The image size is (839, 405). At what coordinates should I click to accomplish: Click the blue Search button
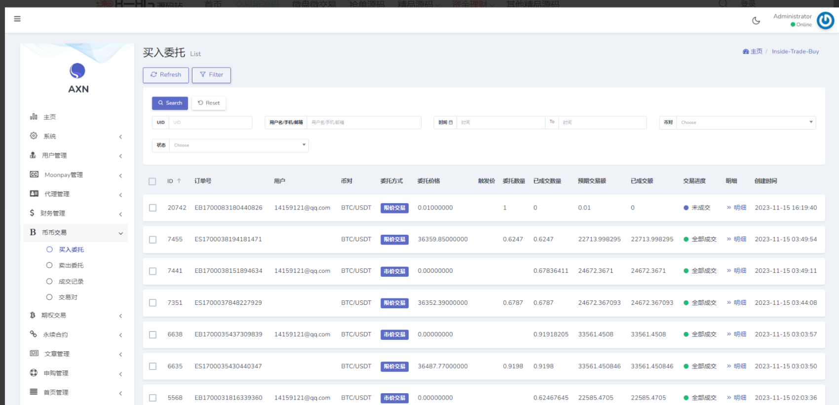(170, 103)
